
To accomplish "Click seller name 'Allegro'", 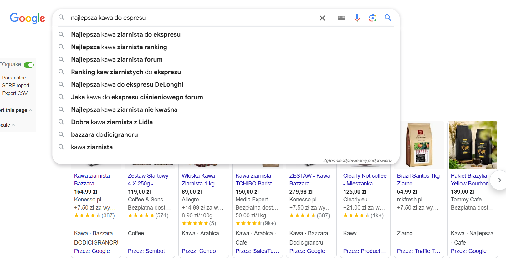I will (190, 200).
